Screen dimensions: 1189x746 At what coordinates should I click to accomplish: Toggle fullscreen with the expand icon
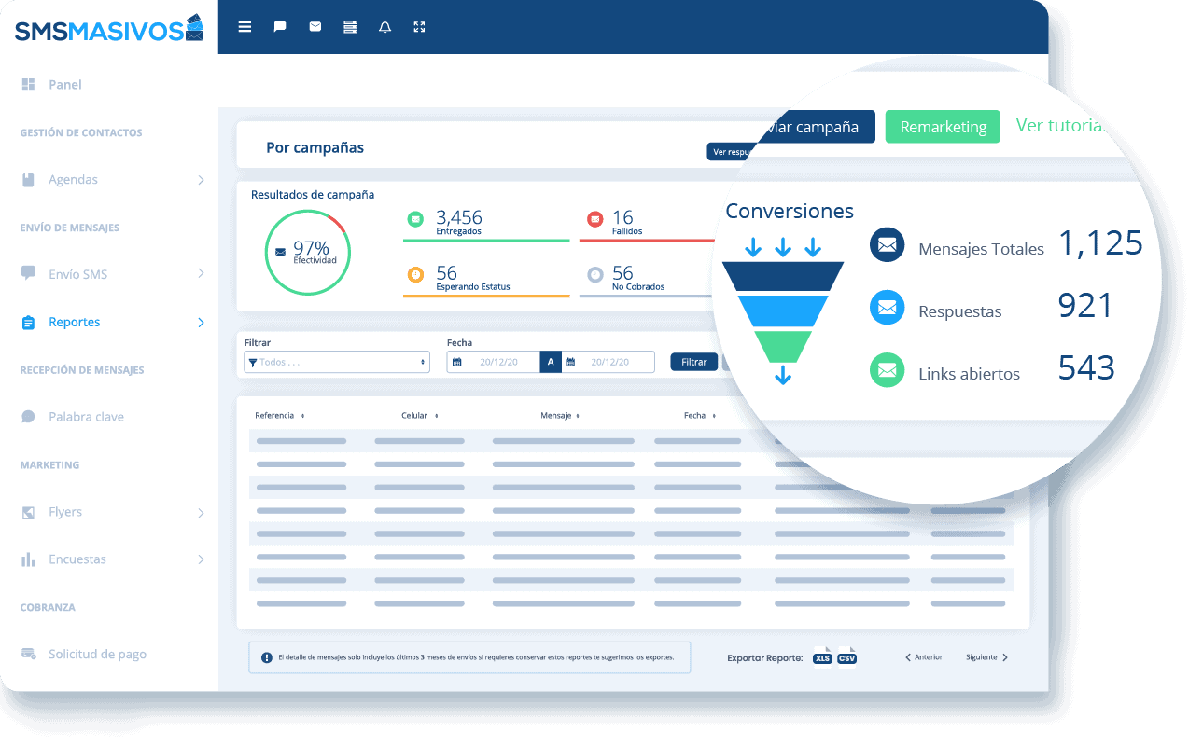coord(419,27)
